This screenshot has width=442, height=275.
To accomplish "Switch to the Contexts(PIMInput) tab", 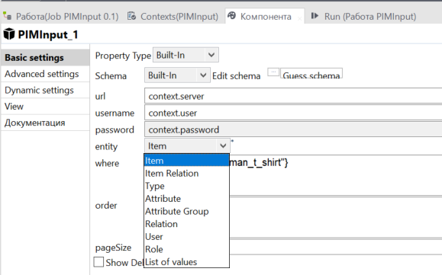I will [x=173, y=16].
